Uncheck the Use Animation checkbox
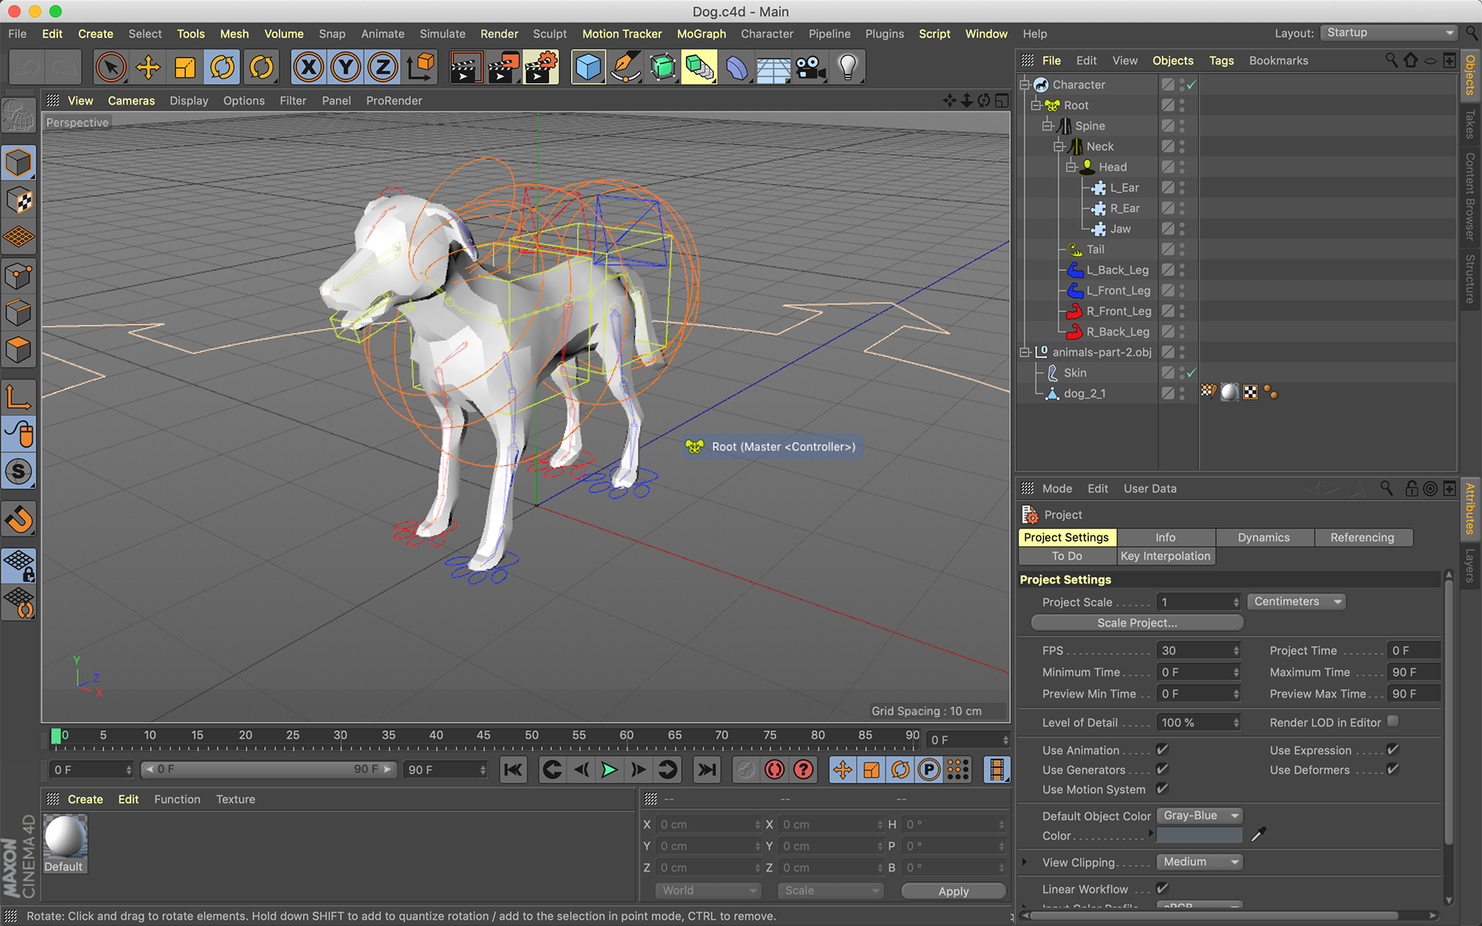Screen dimensions: 1482x926 [1162, 749]
